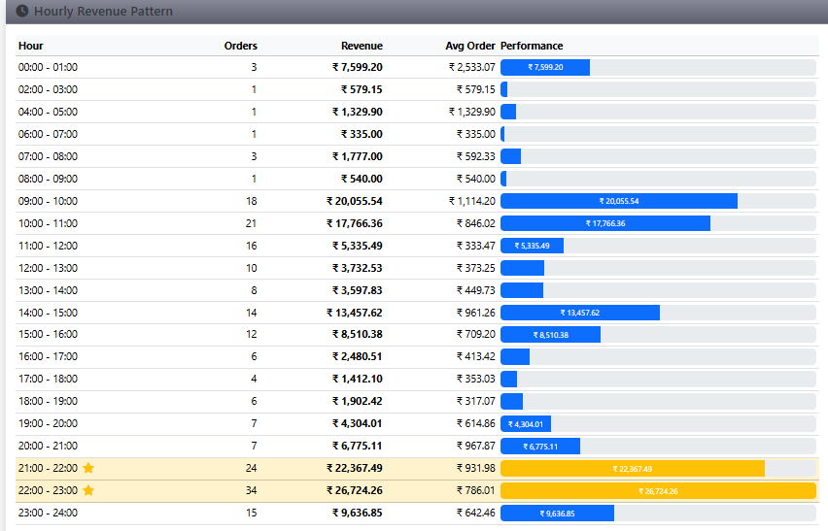This screenshot has height=531, width=828.
Task: Click revenue value ₹ 3,732.53
Action: [358, 268]
